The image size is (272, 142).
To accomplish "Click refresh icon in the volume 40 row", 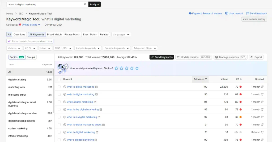I will coord(262,117).
